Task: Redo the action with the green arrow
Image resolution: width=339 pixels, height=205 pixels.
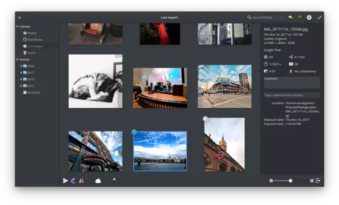Action: click(299, 17)
